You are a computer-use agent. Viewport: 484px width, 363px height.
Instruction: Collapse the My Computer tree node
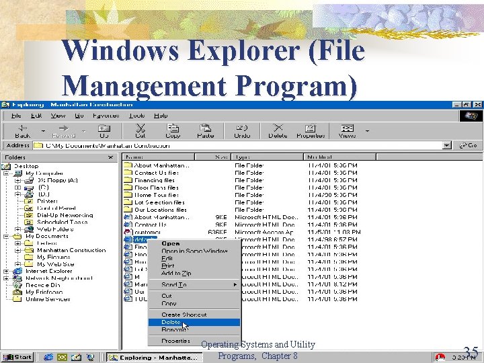coord(6,173)
